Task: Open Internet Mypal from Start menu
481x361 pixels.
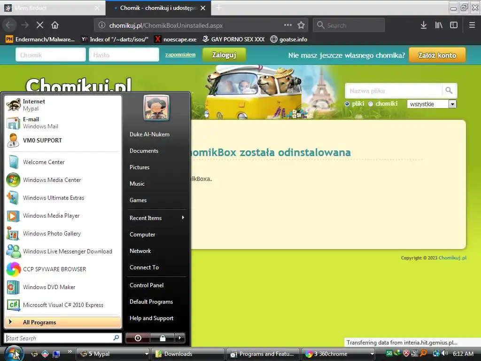Action: pos(63,105)
